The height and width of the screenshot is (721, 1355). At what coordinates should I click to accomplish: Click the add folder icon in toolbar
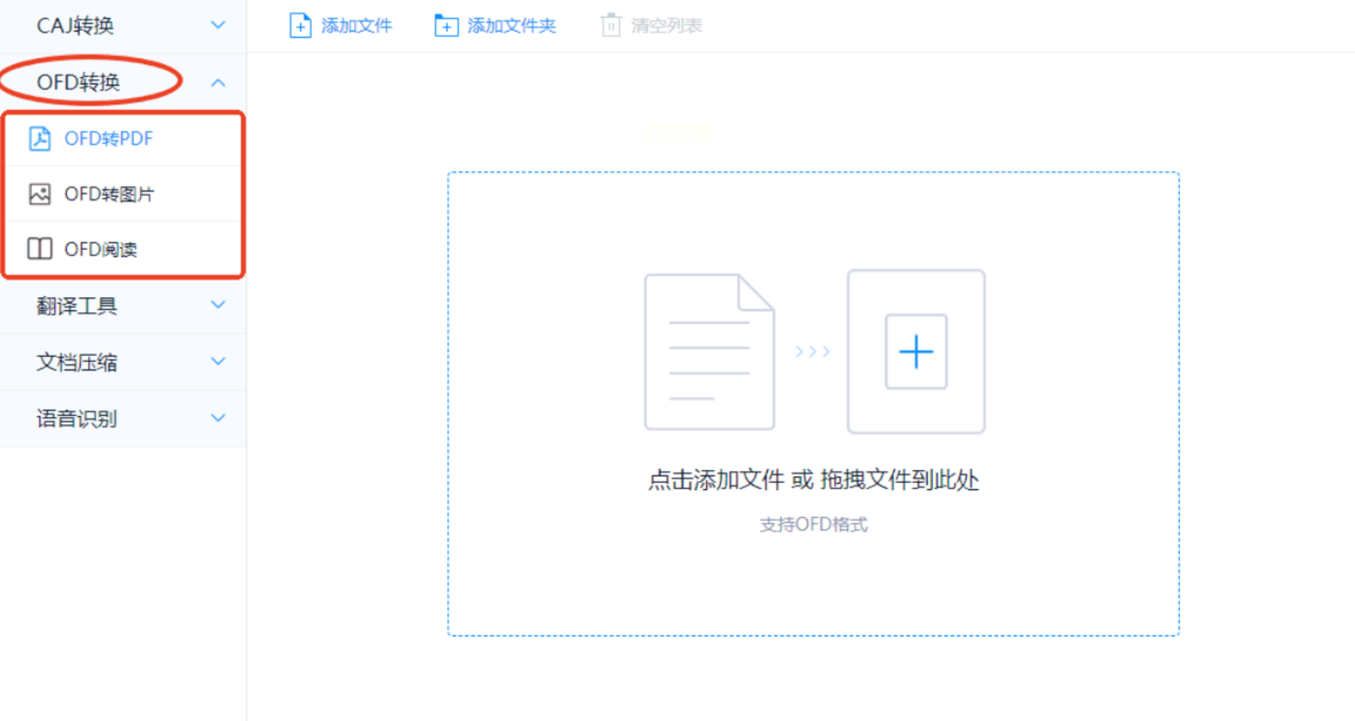446,26
